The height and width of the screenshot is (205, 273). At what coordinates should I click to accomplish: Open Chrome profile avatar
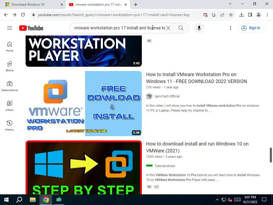pos(259,15)
